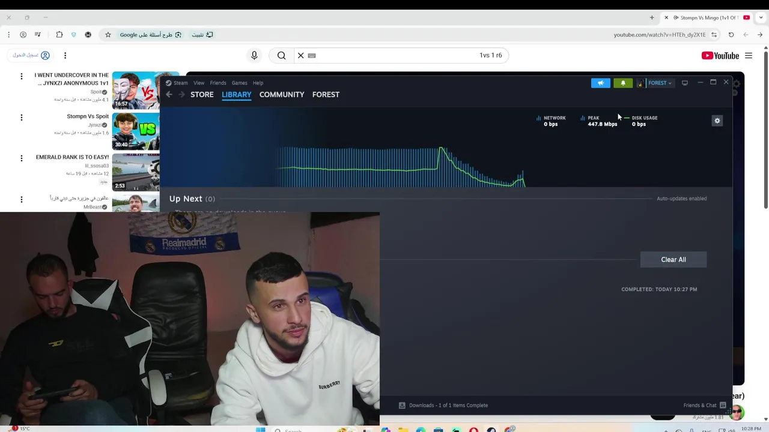Click the YouTube search box
The image size is (769, 432).
tap(403, 55)
